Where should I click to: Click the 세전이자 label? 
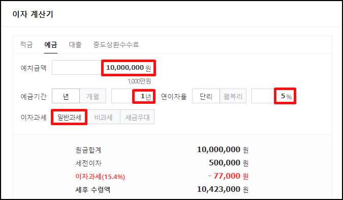click(88, 163)
